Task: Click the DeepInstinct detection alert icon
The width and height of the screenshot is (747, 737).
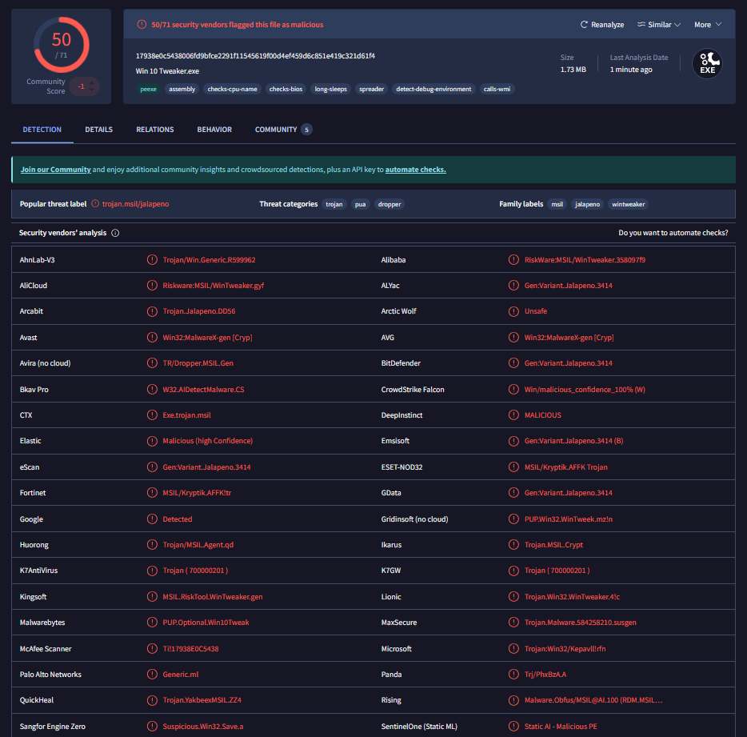Action: coord(513,415)
